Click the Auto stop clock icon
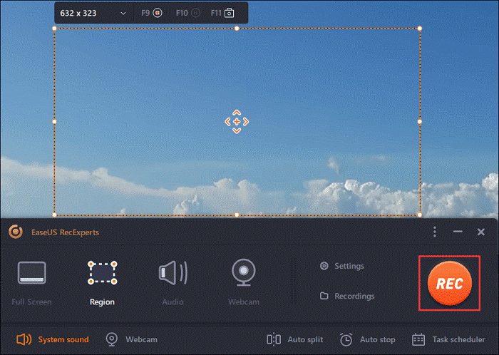 click(x=346, y=339)
